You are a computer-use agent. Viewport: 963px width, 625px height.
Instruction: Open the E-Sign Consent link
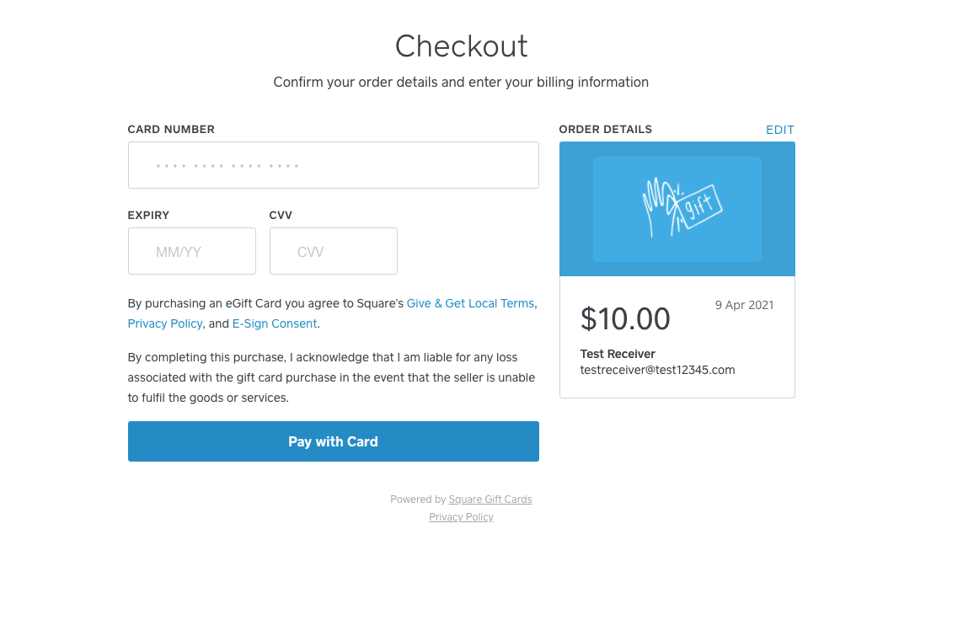(x=275, y=323)
